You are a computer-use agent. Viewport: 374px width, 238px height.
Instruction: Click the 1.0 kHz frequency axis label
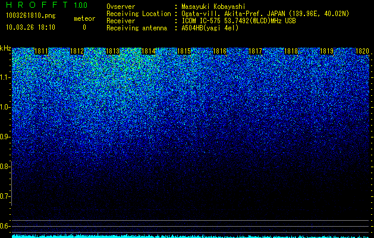tap(5, 107)
